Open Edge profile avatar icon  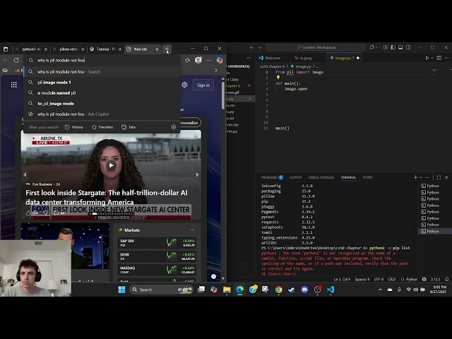pyautogui.click(x=198, y=60)
